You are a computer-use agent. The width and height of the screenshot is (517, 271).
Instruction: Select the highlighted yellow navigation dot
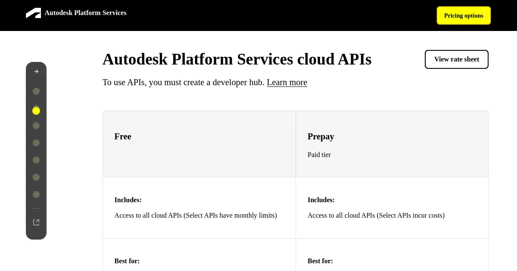tap(36, 111)
